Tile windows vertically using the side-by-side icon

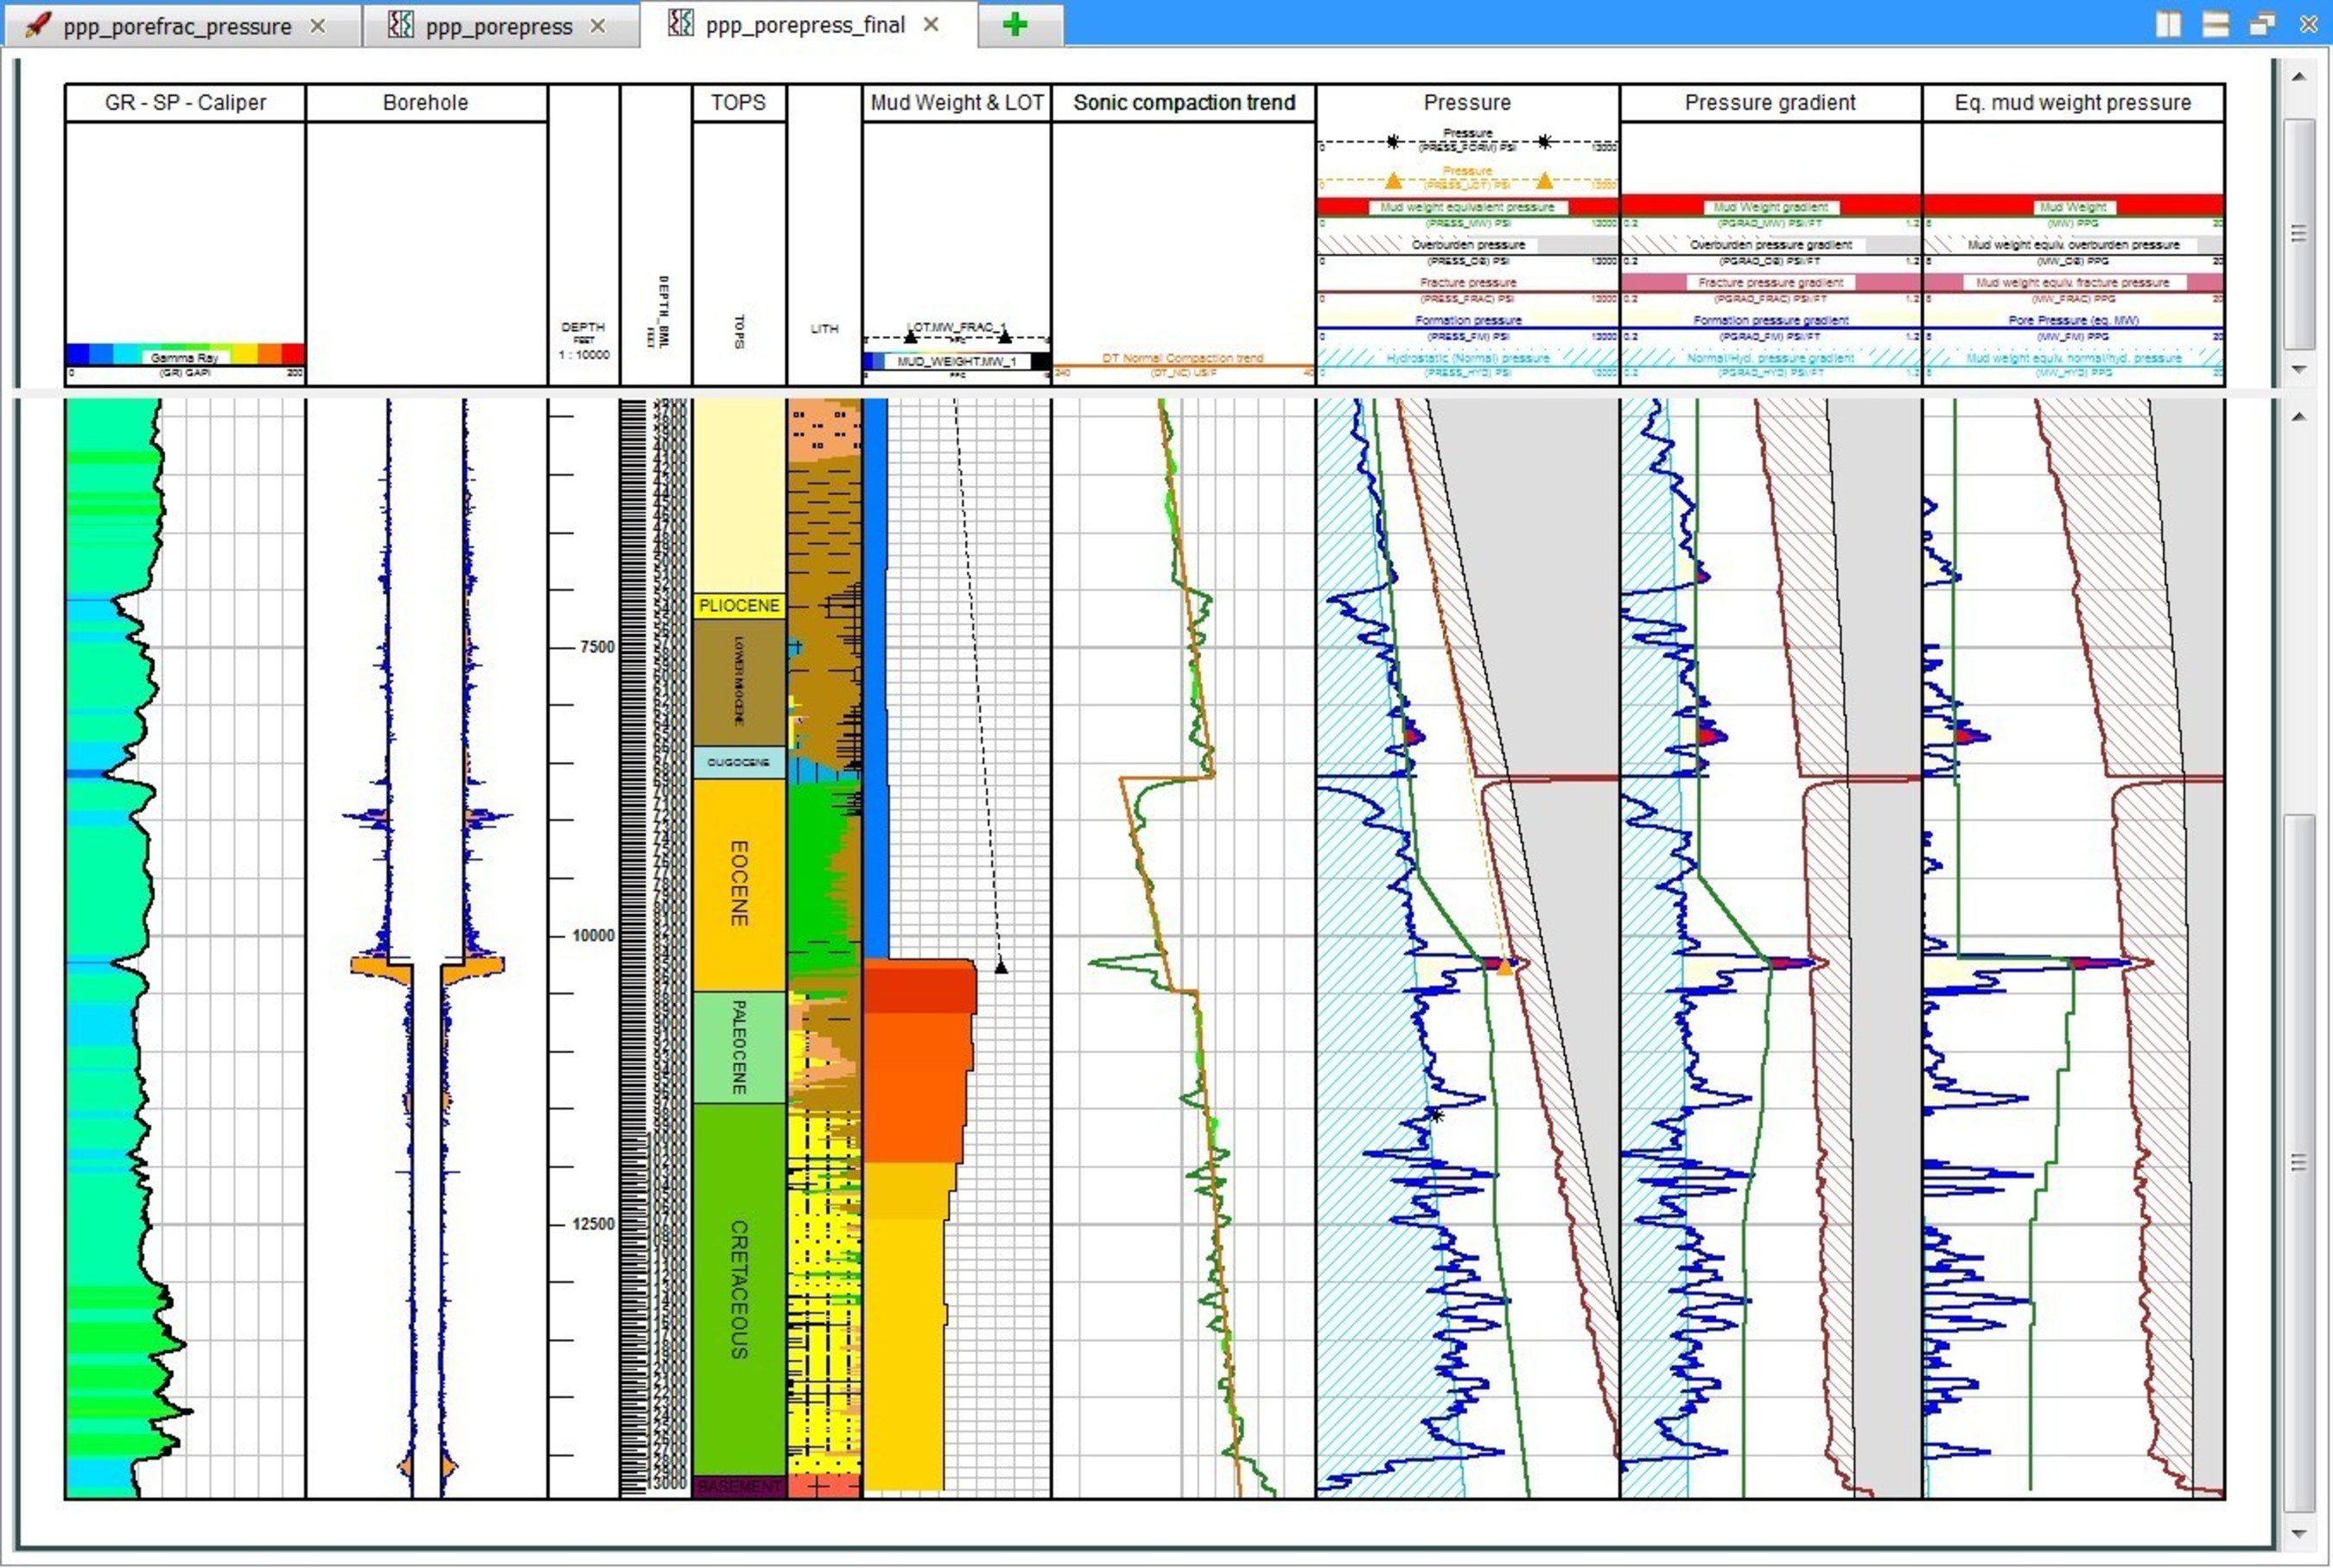[x=2168, y=24]
